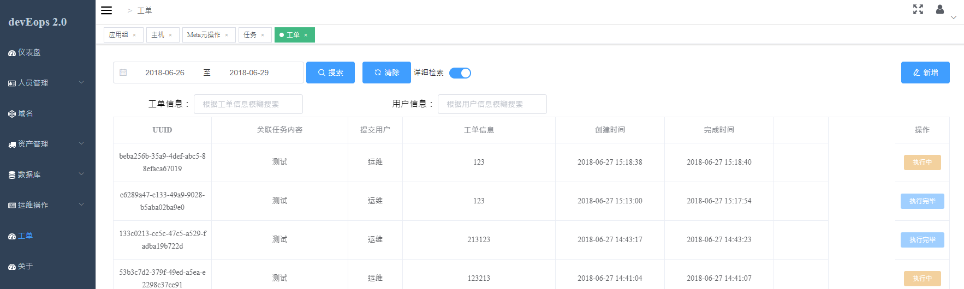Click the UUID column header
The image size is (964, 289).
point(162,130)
